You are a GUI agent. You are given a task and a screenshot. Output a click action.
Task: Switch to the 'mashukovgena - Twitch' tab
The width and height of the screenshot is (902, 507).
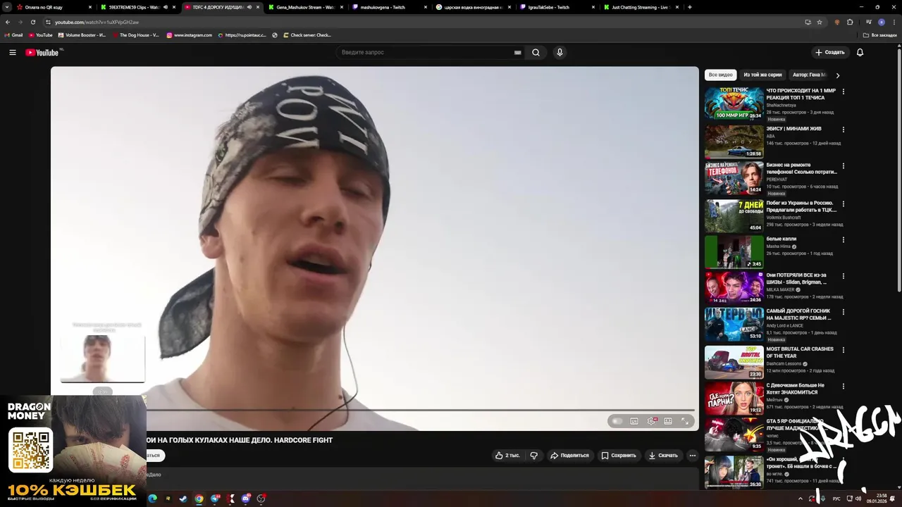coord(390,7)
